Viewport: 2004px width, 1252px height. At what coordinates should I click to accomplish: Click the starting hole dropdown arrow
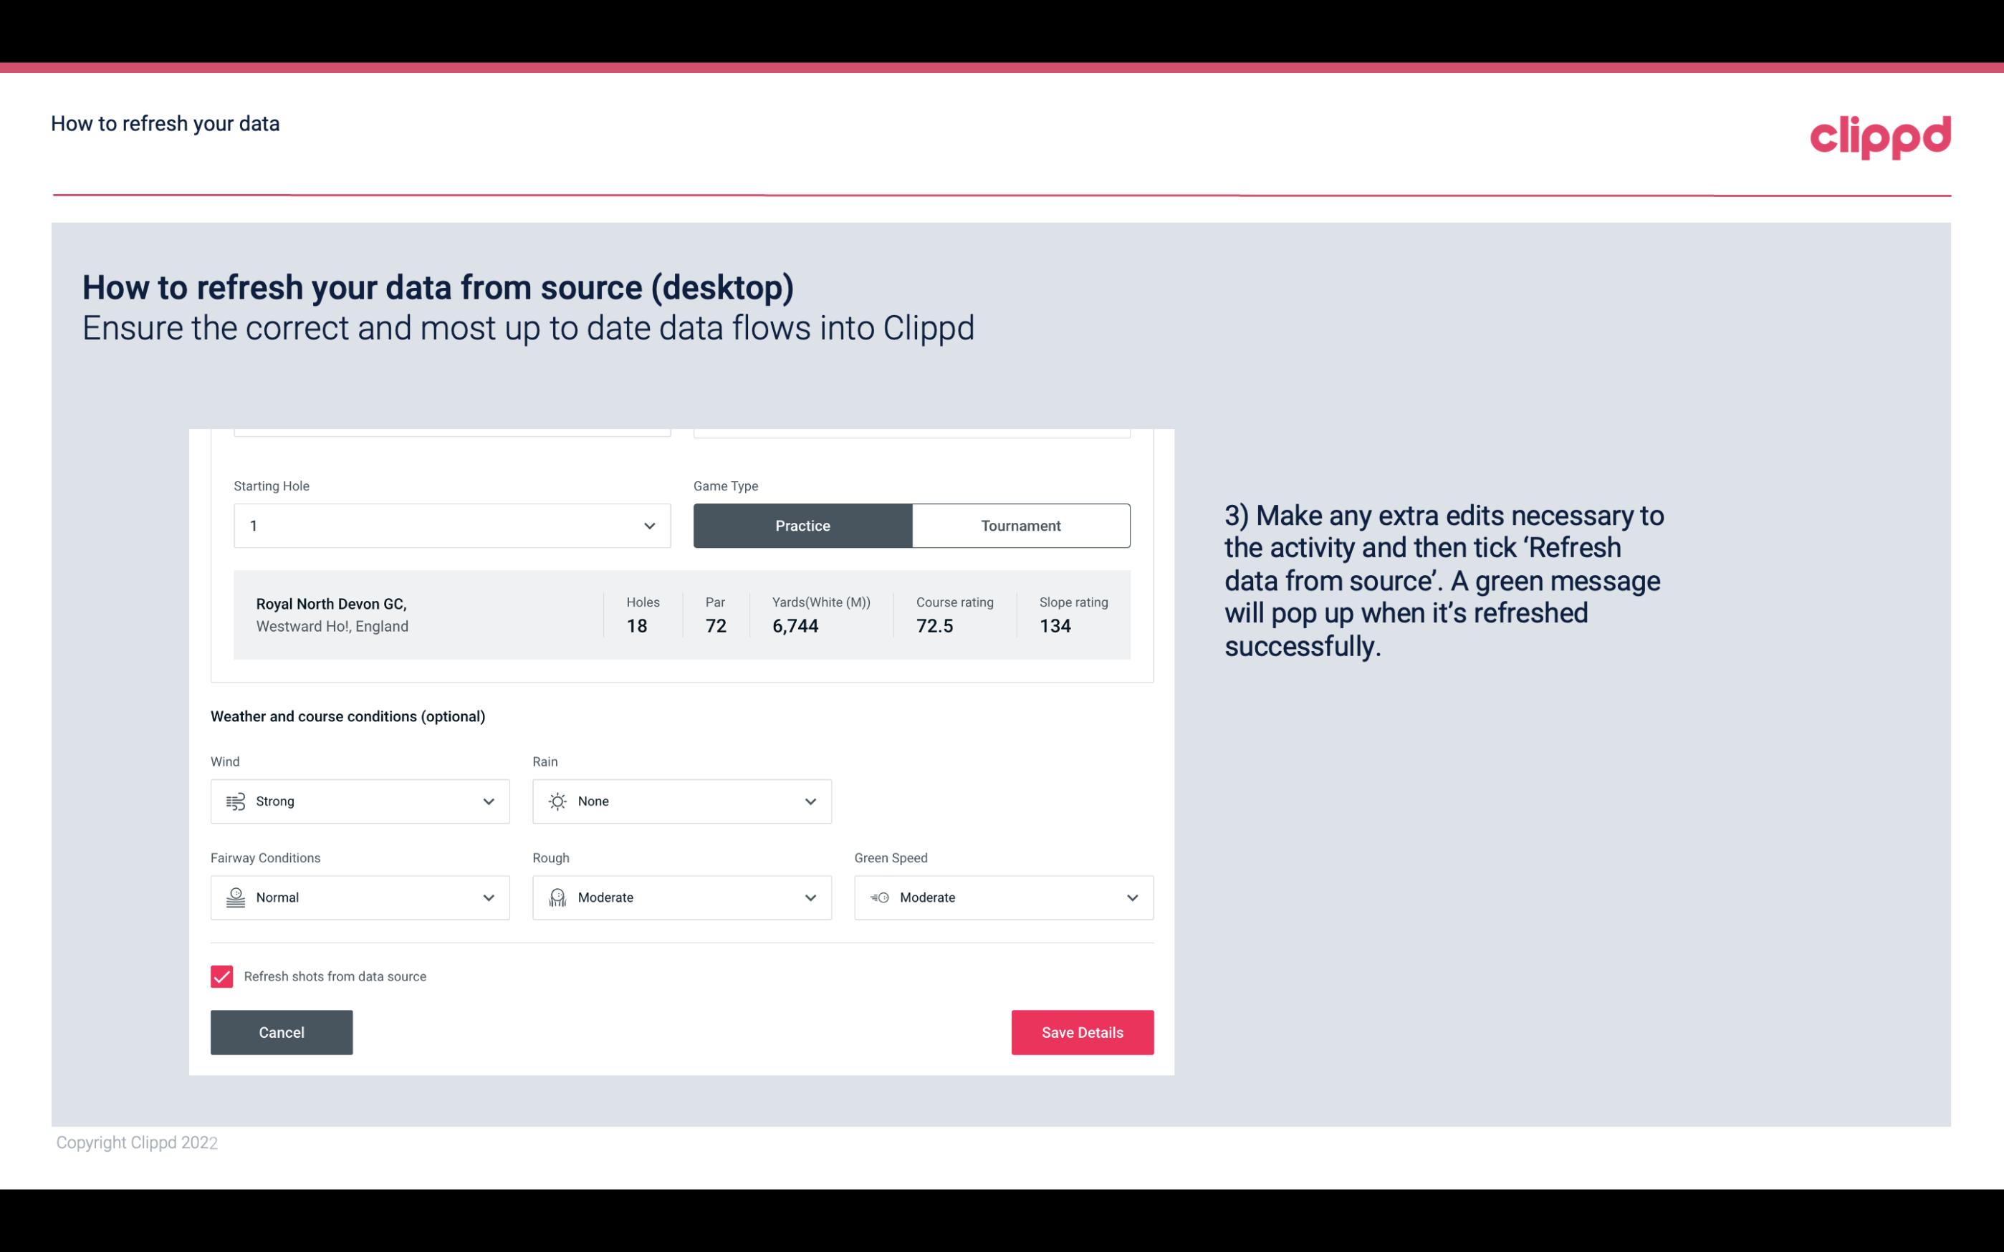tap(649, 525)
